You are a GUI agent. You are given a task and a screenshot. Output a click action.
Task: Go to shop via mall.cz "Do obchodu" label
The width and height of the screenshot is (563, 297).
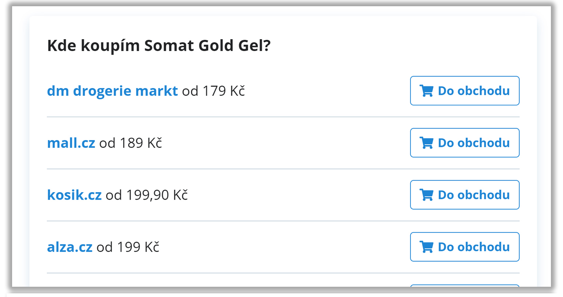pyautogui.click(x=474, y=143)
